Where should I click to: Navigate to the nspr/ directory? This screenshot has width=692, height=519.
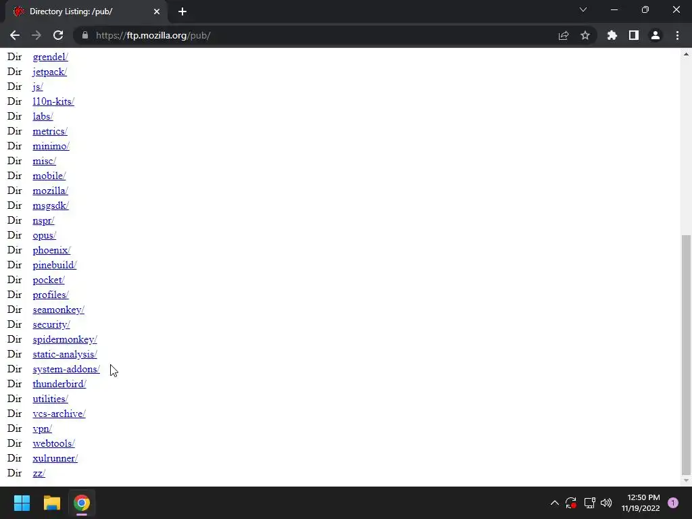point(43,220)
